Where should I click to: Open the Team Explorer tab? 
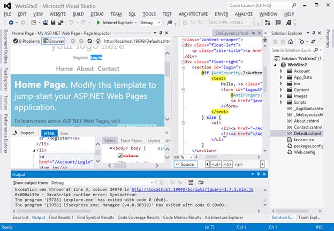point(309,218)
